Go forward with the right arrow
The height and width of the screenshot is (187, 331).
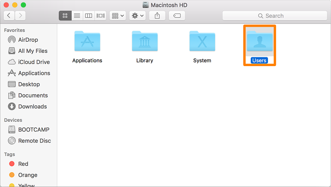pyautogui.click(x=20, y=16)
